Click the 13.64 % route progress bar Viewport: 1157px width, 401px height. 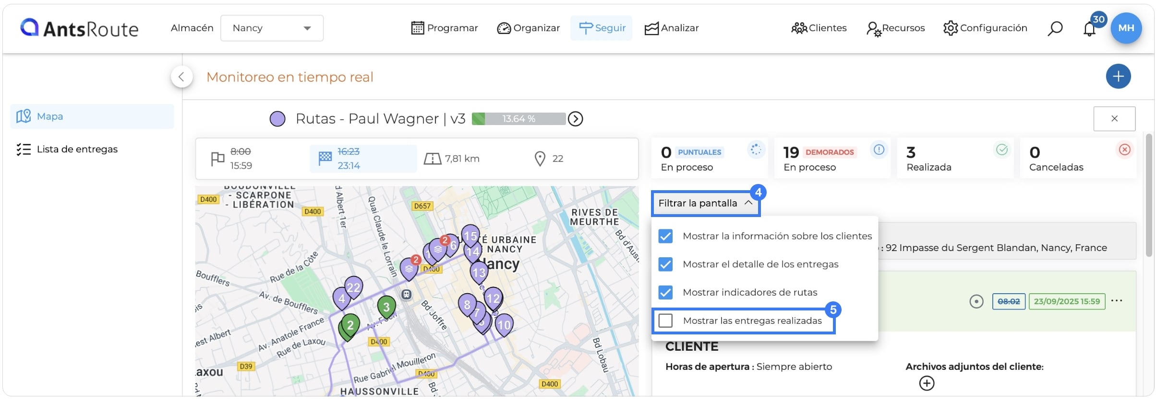[518, 119]
